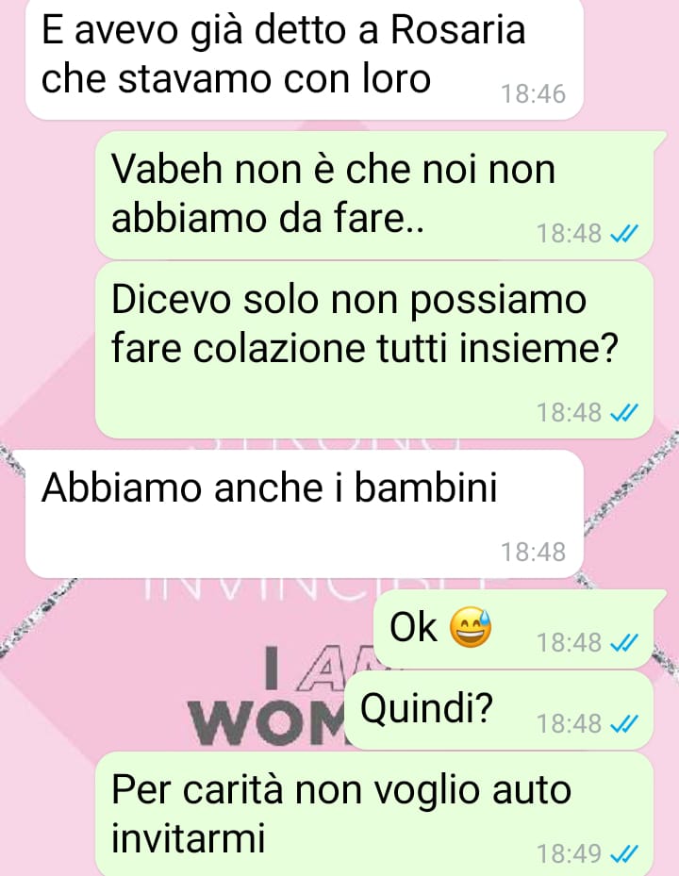679x876 pixels.
Task: Tap the read ticks on the 'Per carità' message
Action: (x=623, y=853)
